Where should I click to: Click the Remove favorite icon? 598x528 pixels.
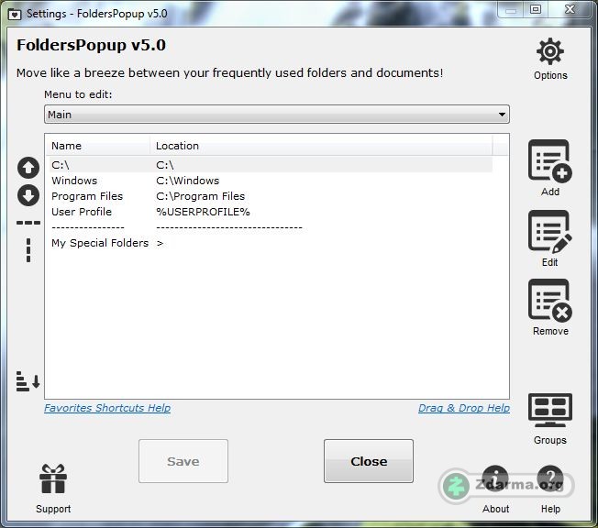[550, 301]
